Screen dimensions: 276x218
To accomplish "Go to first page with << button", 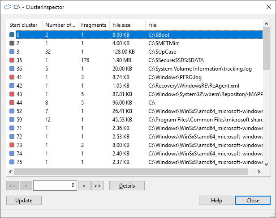I will 13,186.
